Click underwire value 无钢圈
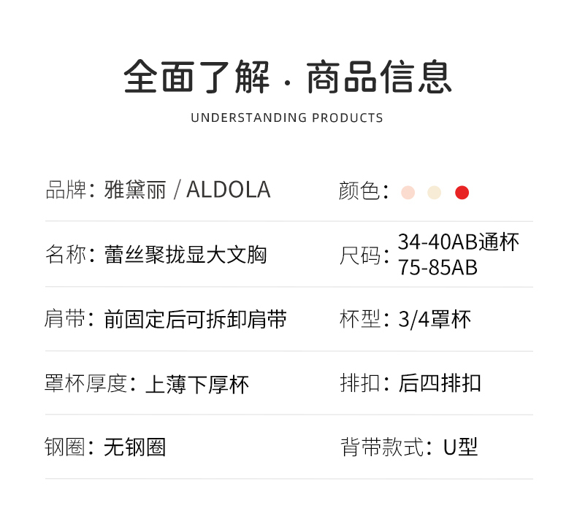577x508 pixels. point(135,447)
